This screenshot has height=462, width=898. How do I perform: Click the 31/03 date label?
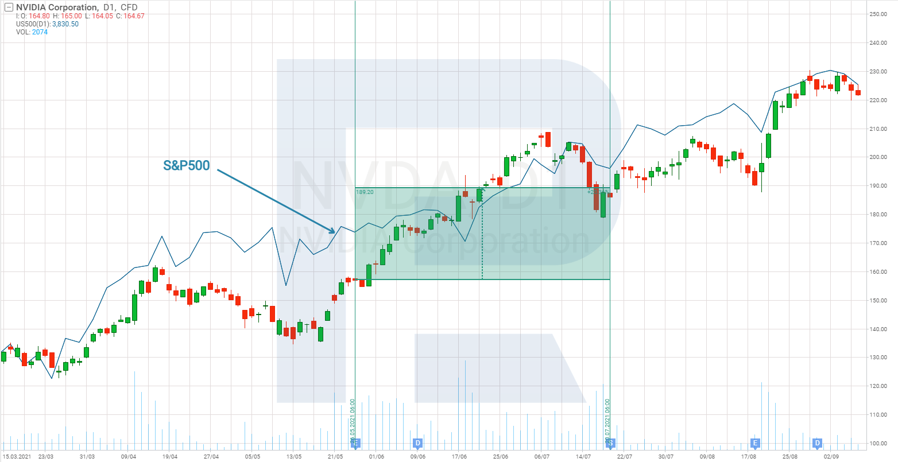point(87,457)
